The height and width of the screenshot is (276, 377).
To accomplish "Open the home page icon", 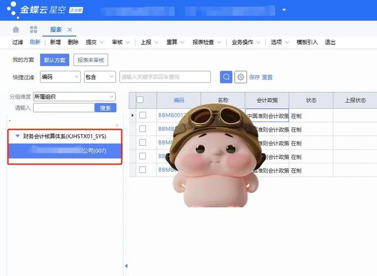I will pos(16,29).
